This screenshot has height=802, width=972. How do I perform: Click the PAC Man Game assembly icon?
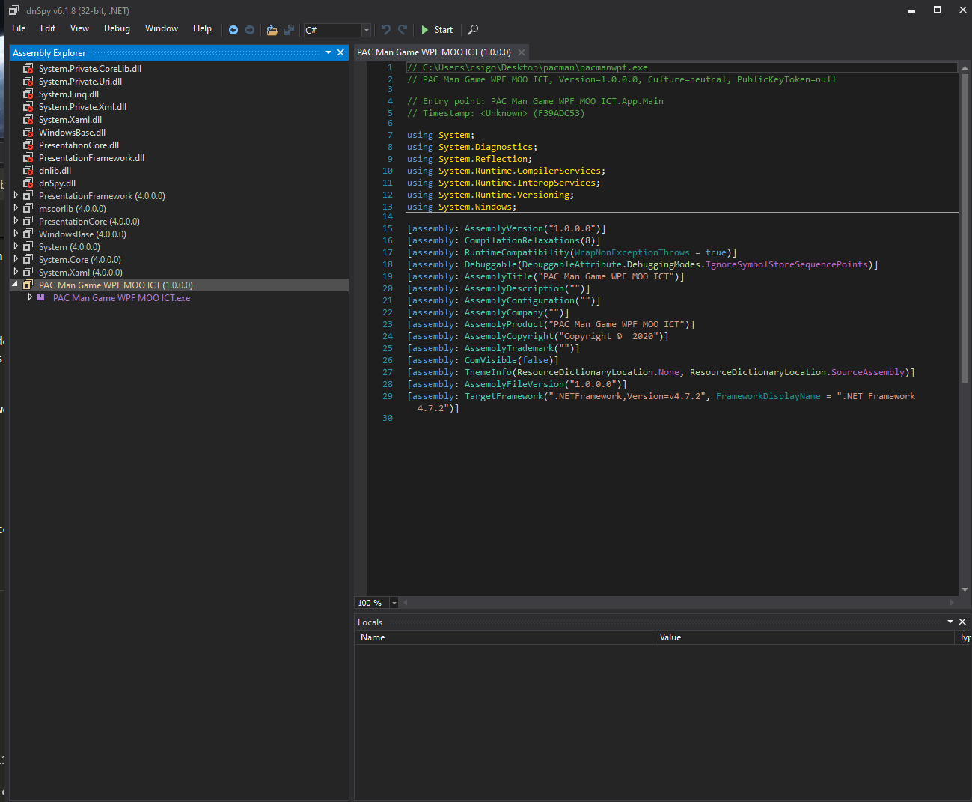[28, 285]
